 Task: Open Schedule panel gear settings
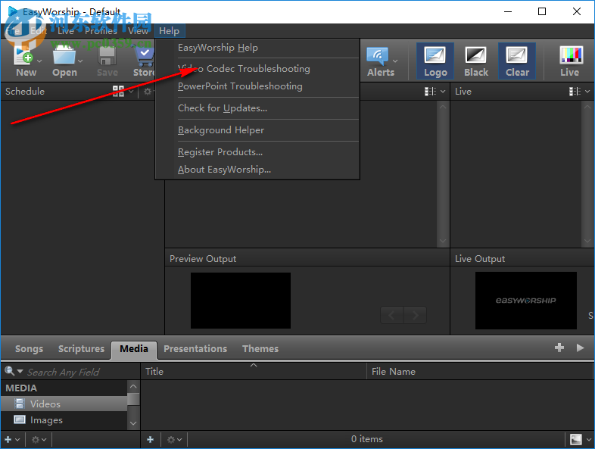[x=148, y=91]
